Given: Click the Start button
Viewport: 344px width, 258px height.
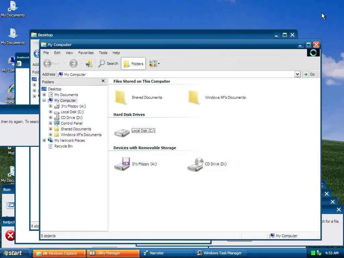Looking at the screenshot, I should 14,253.
